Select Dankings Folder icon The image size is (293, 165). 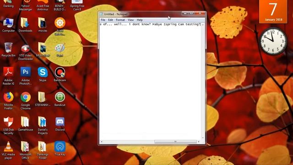click(43, 150)
